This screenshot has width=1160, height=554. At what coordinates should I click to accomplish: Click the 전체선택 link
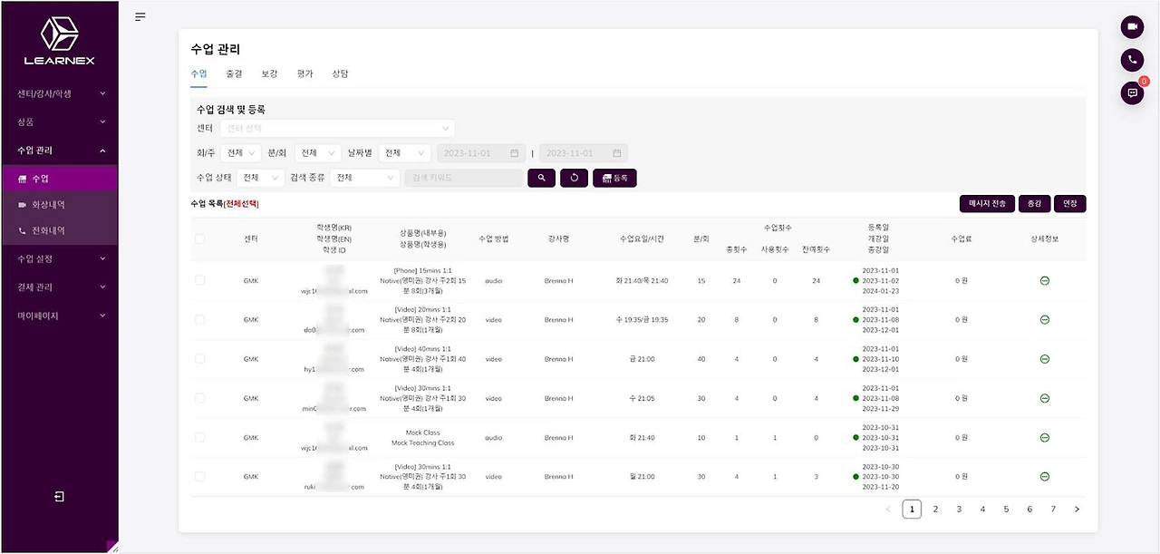240,204
